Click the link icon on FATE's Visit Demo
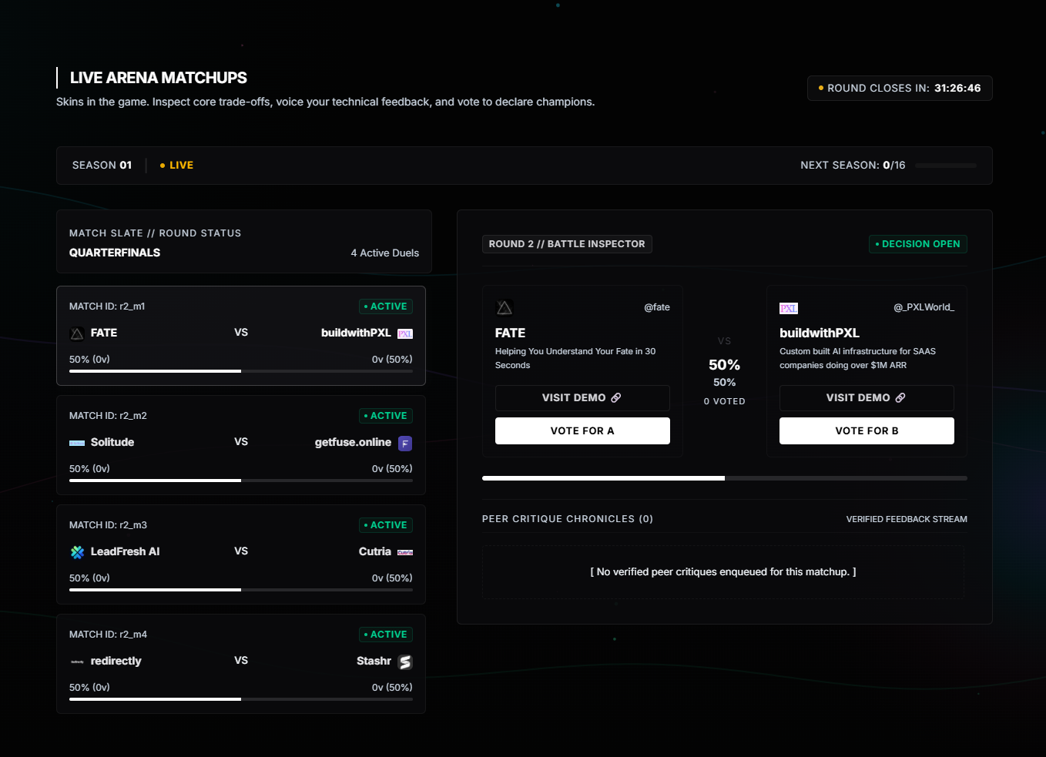Image resolution: width=1046 pixels, height=757 pixels. pyautogui.click(x=616, y=398)
